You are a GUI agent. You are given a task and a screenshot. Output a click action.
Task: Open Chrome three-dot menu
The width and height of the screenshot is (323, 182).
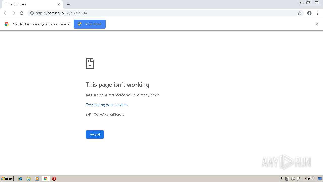(x=318, y=13)
